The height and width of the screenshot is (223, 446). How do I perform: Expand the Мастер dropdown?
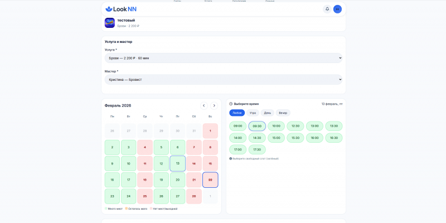pos(224,80)
